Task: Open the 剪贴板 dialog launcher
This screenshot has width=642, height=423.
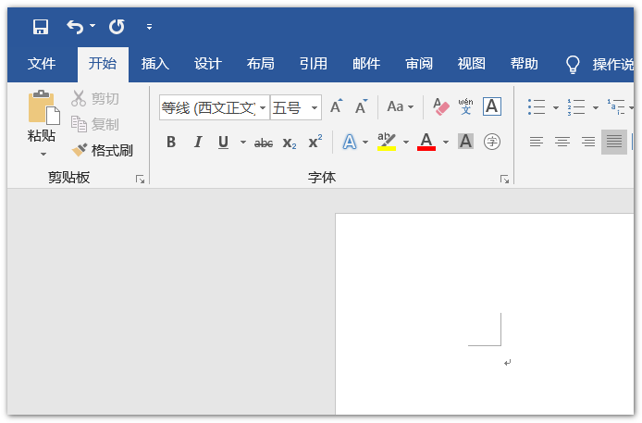Action: (x=140, y=180)
